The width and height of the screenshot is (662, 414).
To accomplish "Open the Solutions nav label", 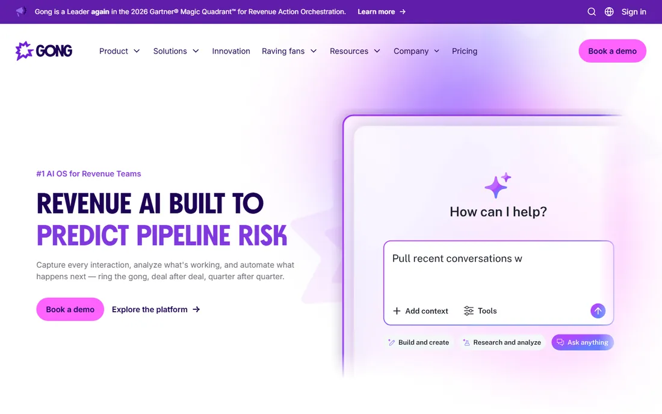I will pos(170,51).
